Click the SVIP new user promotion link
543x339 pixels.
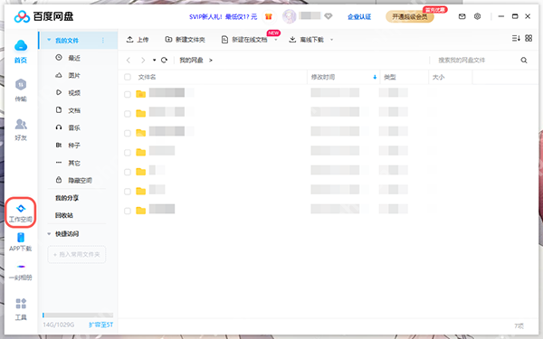pos(223,16)
